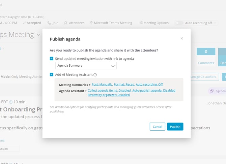This screenshot has width=226, height=164.
Task: Click the AI Agenda sparkle icon
Action: tap(212, 91)
